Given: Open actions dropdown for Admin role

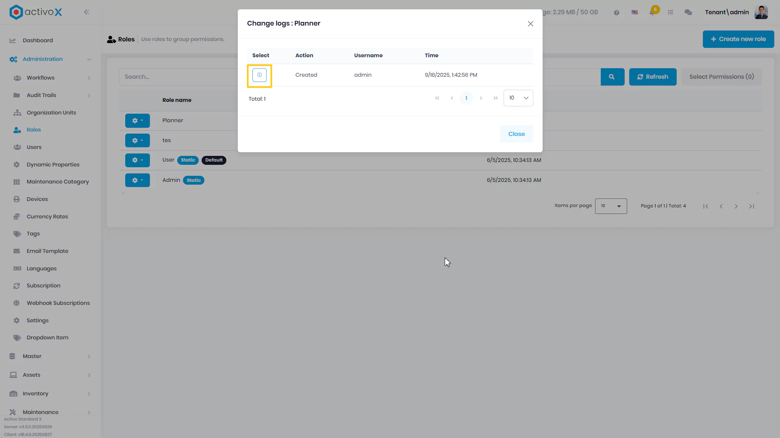Looking at the screenshot, I should coord(137,181).
